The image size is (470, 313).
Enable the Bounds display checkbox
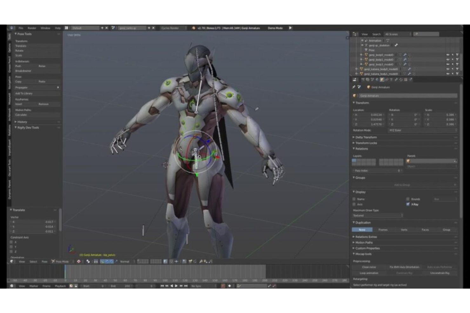click(408, 199)
